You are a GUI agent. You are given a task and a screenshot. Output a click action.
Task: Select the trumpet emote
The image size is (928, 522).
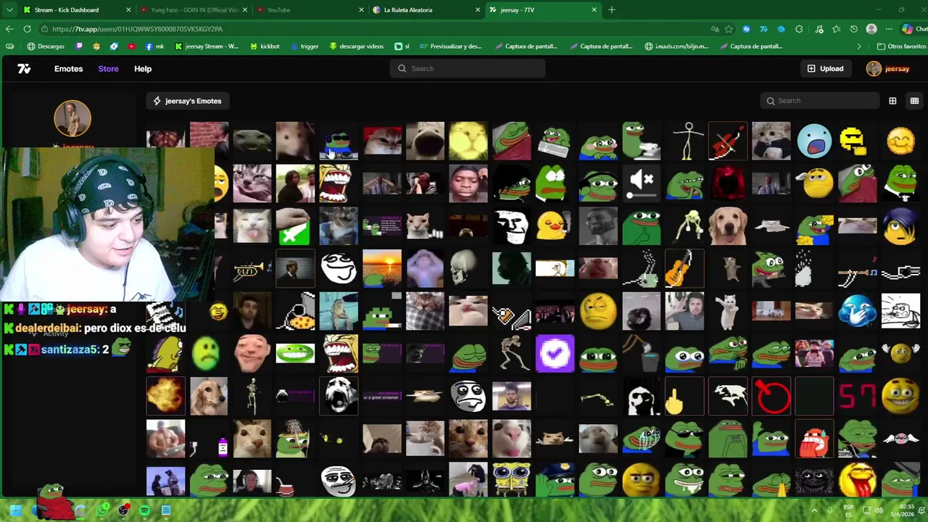point(252,269)
